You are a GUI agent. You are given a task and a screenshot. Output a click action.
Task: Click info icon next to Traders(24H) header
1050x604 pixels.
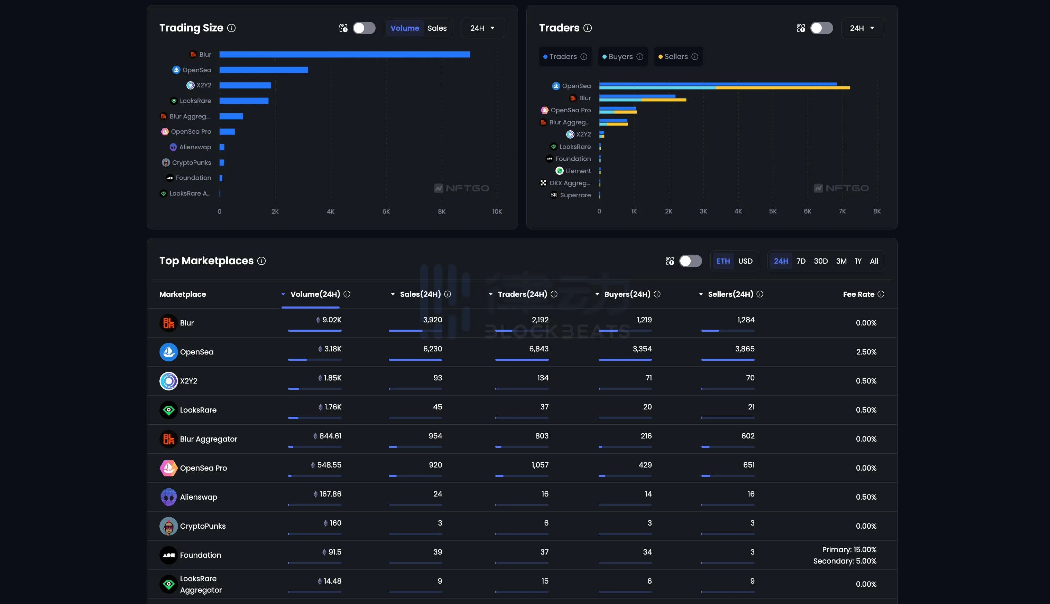click(554, 294)
